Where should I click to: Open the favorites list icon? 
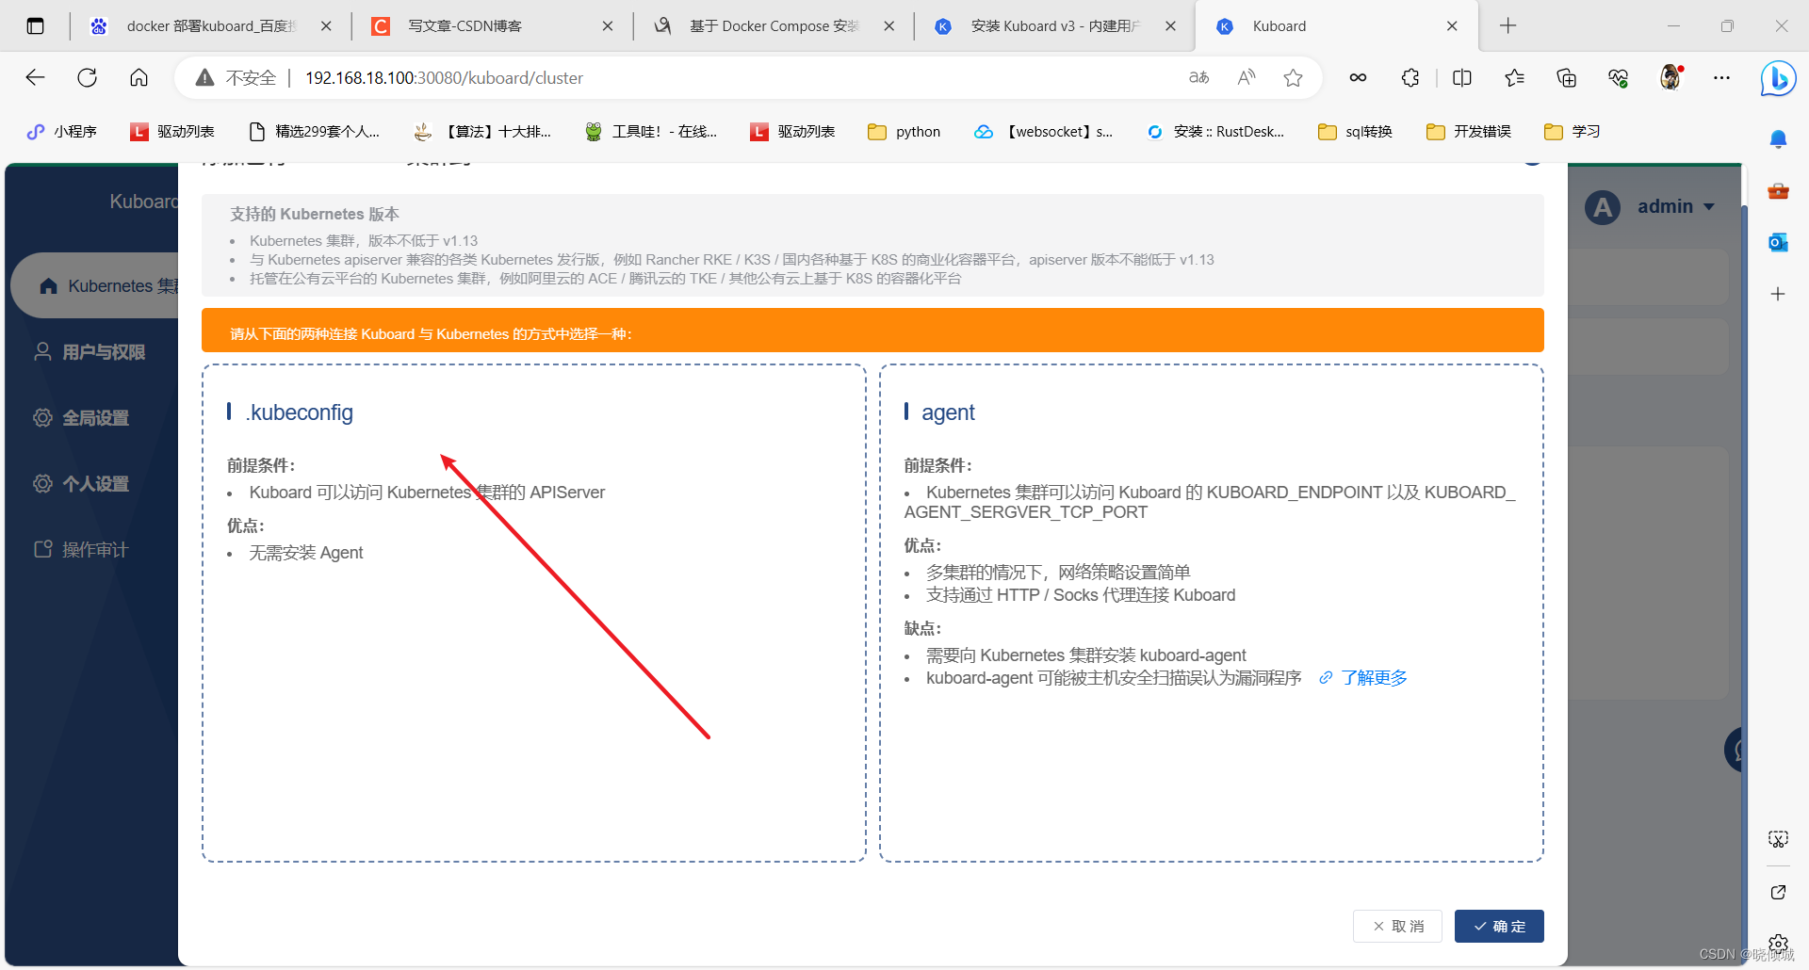[1514, 77]
